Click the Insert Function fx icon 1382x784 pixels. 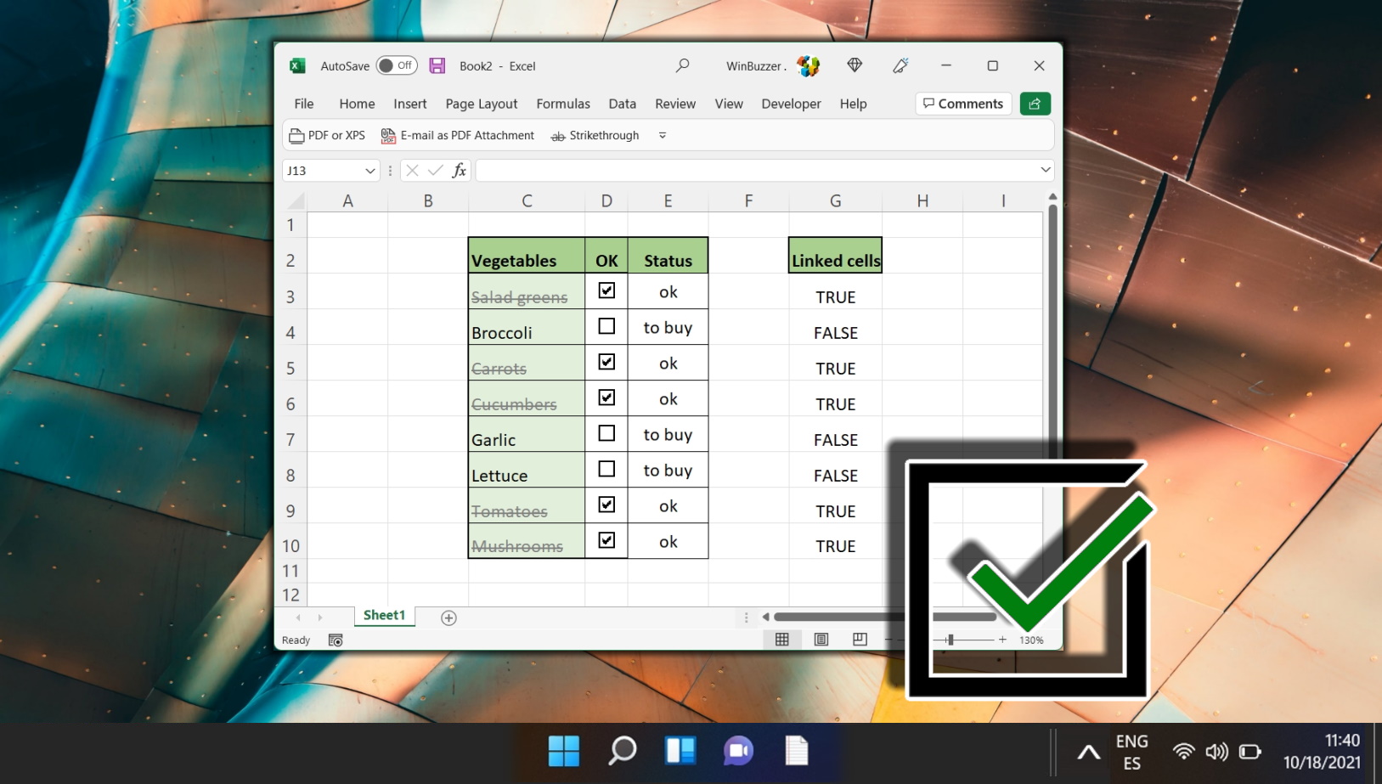click(460, 171)
